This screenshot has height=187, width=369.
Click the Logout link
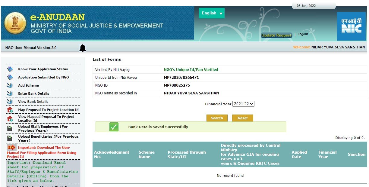(x=303, y=34)
